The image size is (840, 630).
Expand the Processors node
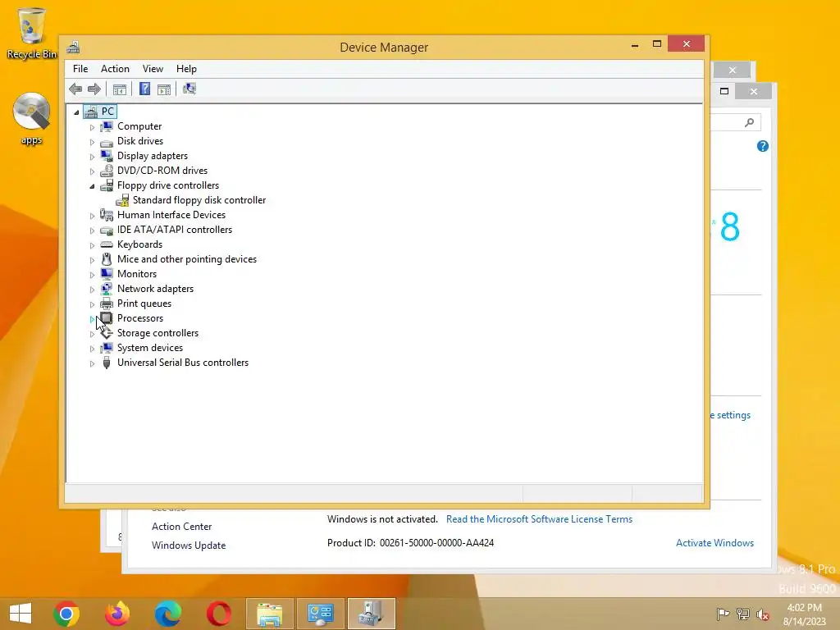coord(92,319)
